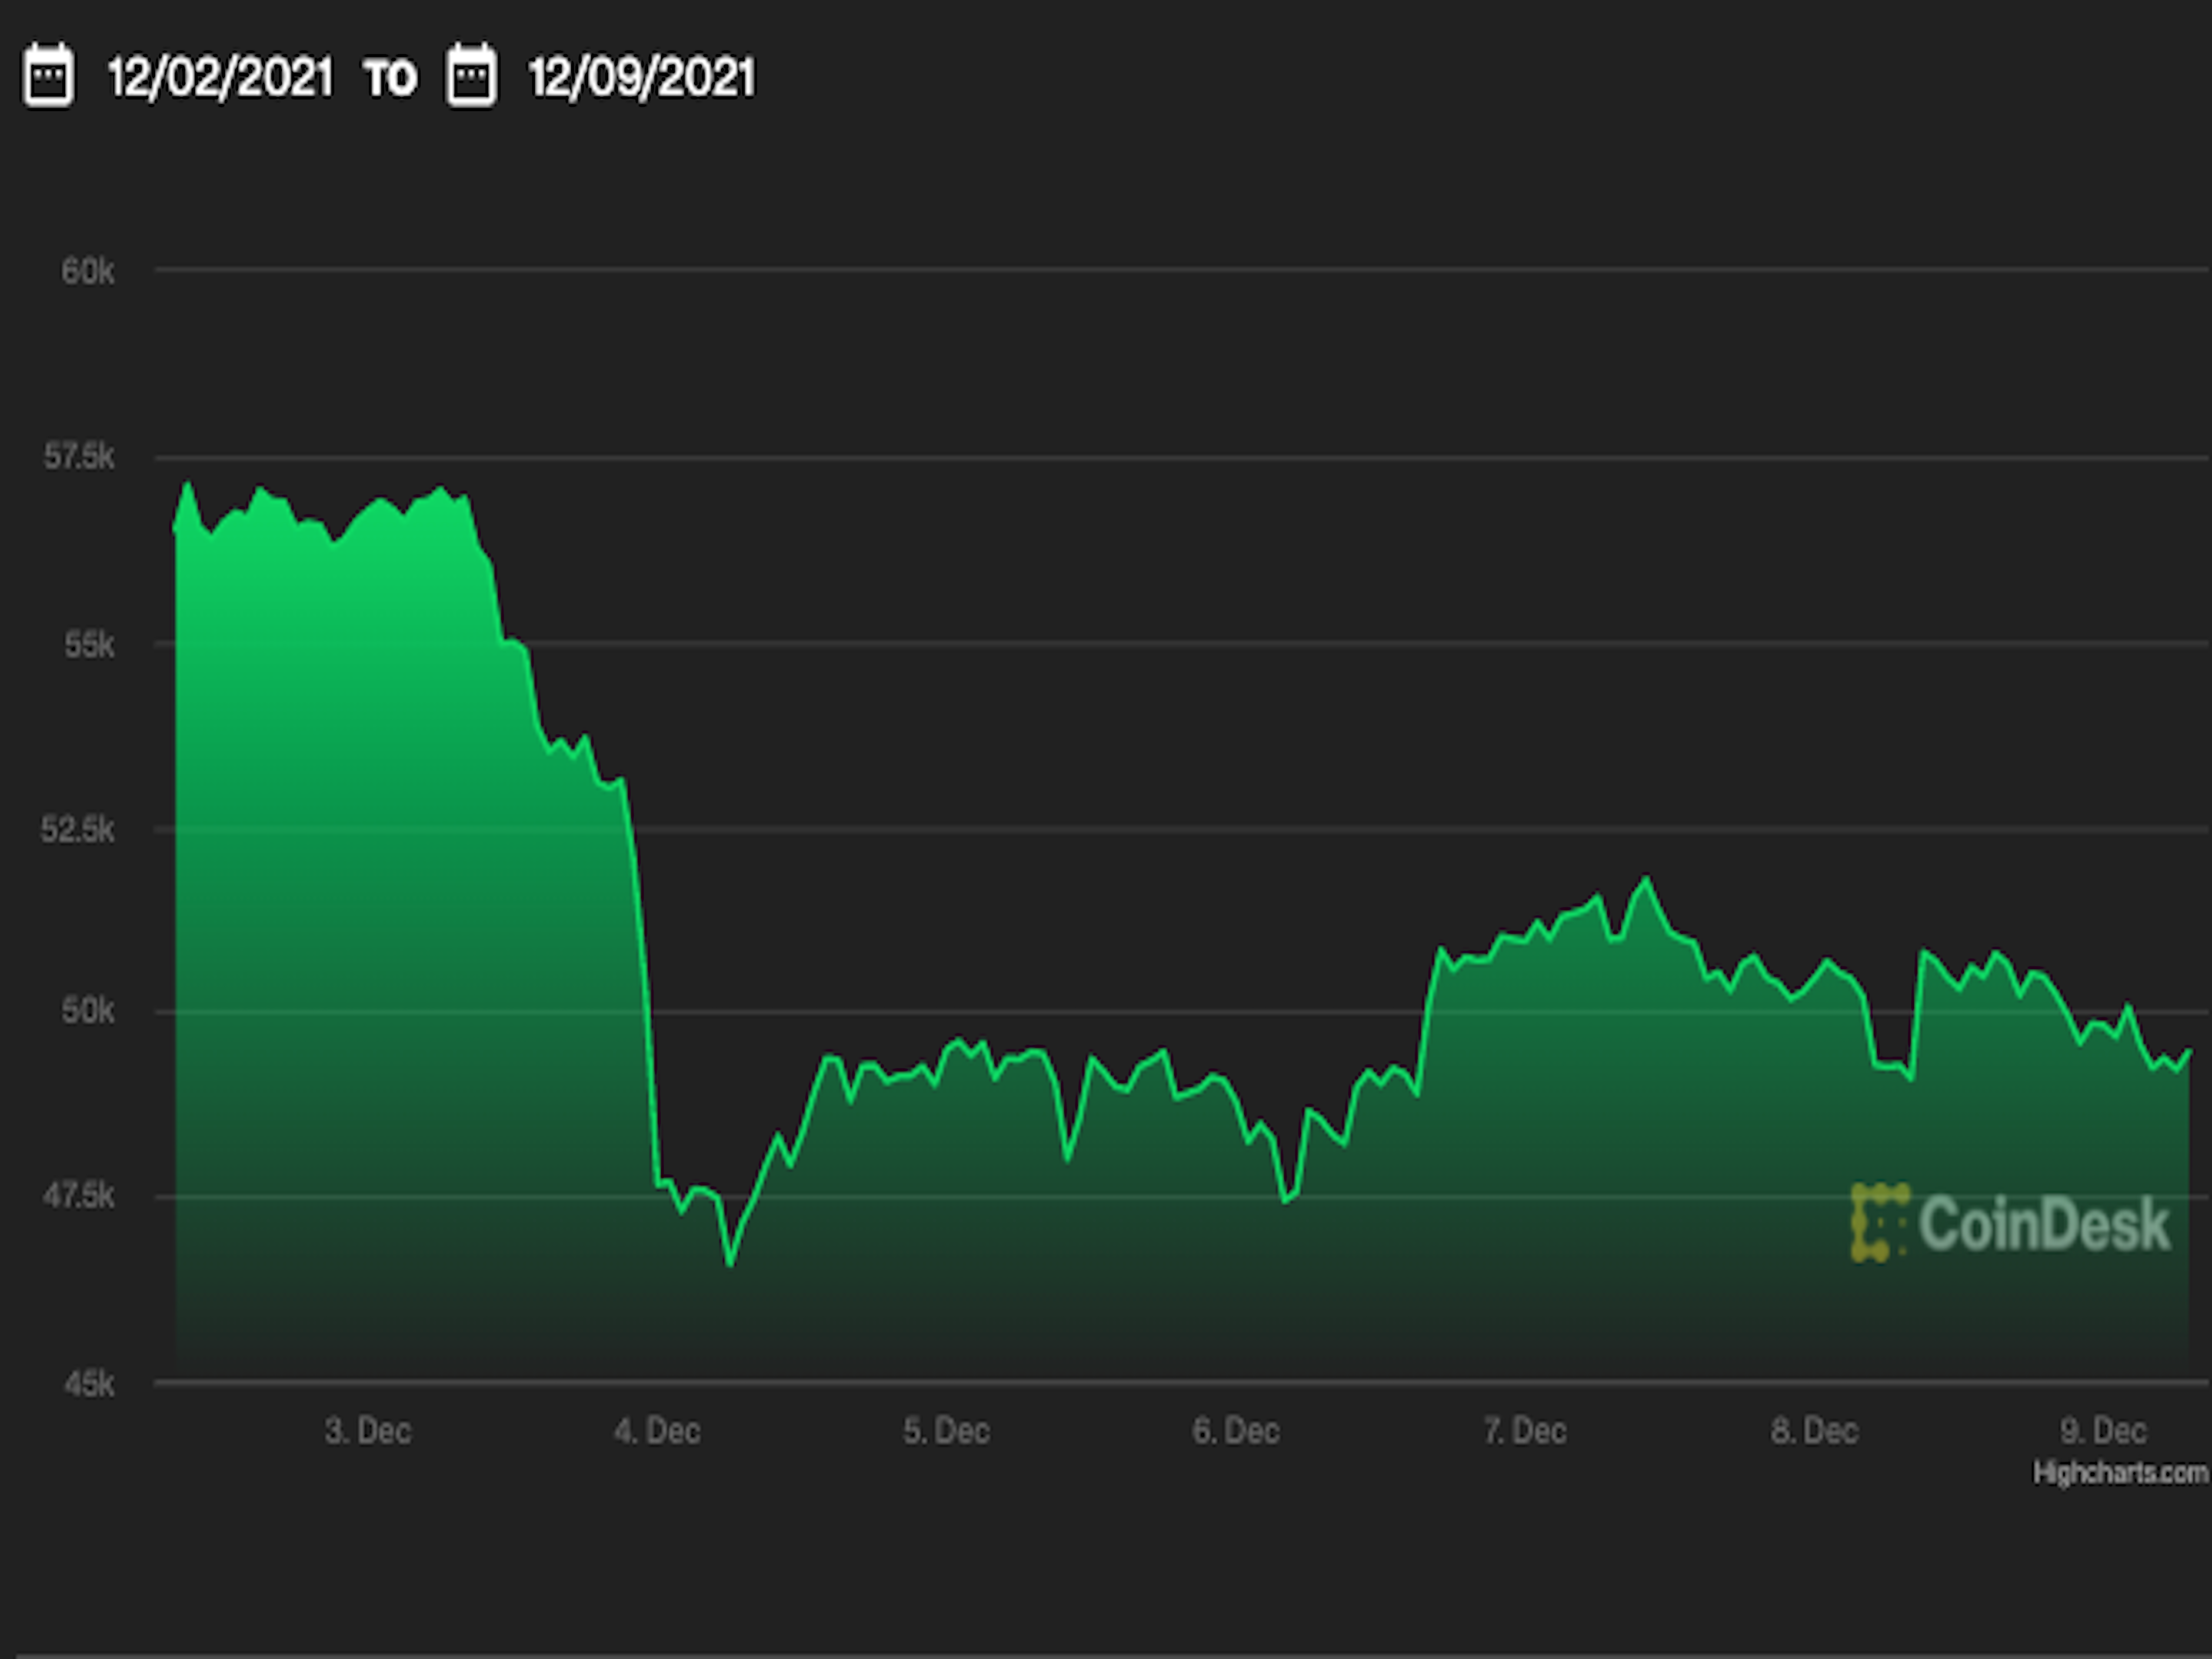Screen dimensions: 2212x1659
Task: Click the 9. Dec axis label
Action: pyautogui.click(x=2103, y=1431)
